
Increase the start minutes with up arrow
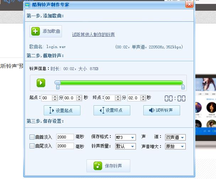(x=55, y=96)
